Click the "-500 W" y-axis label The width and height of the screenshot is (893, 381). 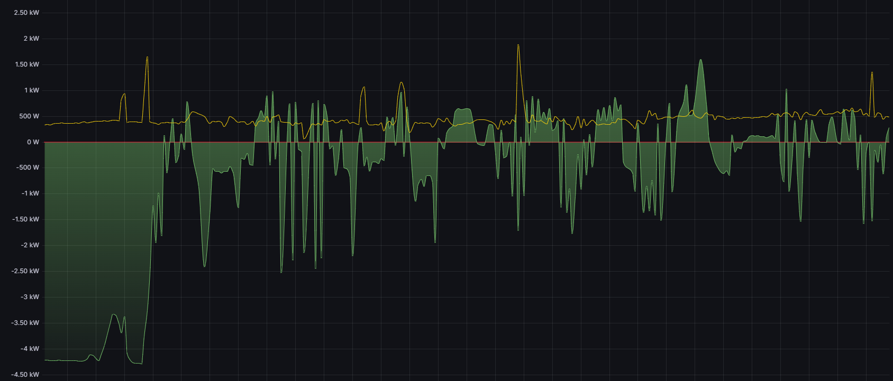click(28, 168)
